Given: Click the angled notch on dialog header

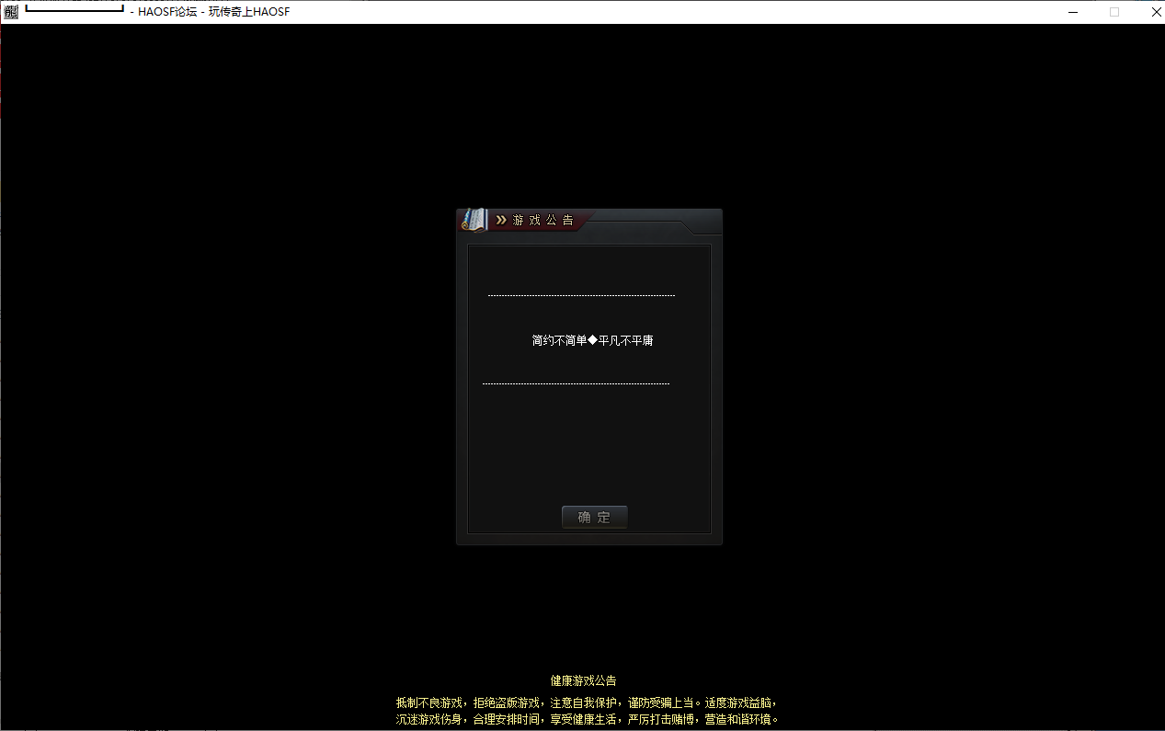Looking at the screenshot, I should [685, 225].
